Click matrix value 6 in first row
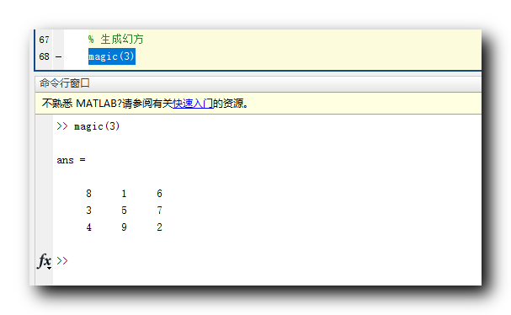 159,194
